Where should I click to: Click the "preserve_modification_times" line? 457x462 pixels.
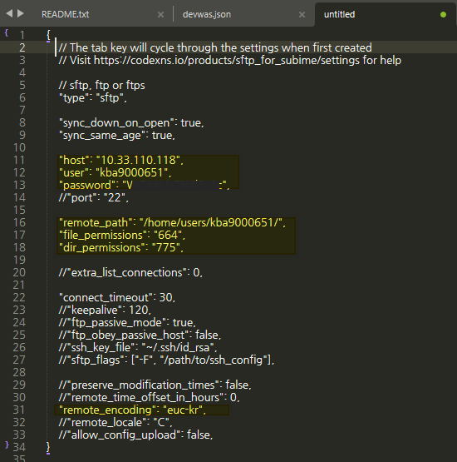[155, 385]
